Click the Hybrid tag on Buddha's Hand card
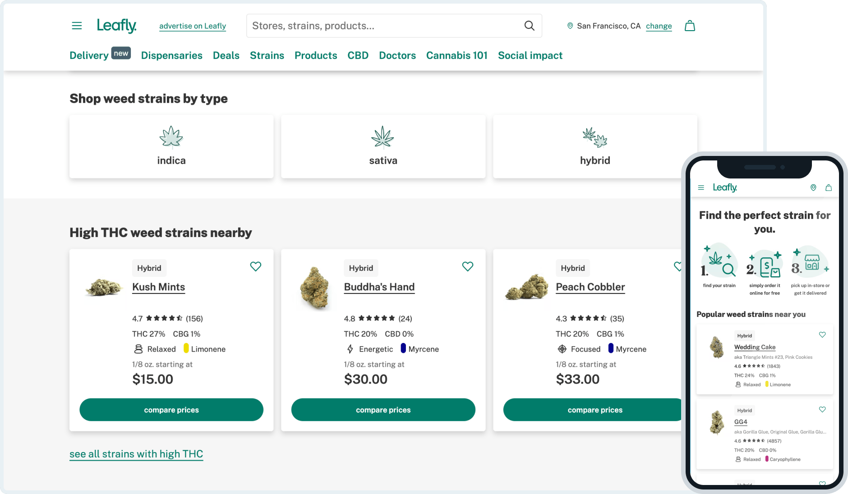Screen dimensions: 848x494 [x=361, y=268]
